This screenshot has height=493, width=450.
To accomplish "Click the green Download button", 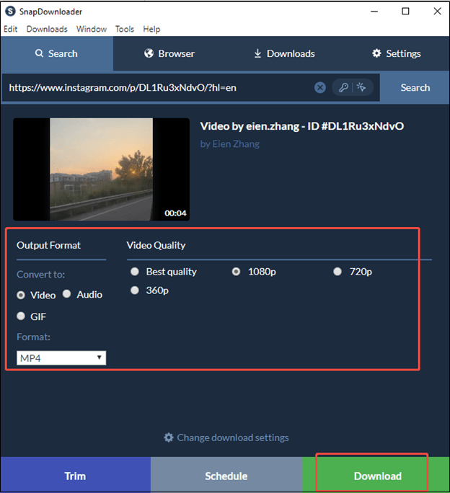I will [376, 476].
